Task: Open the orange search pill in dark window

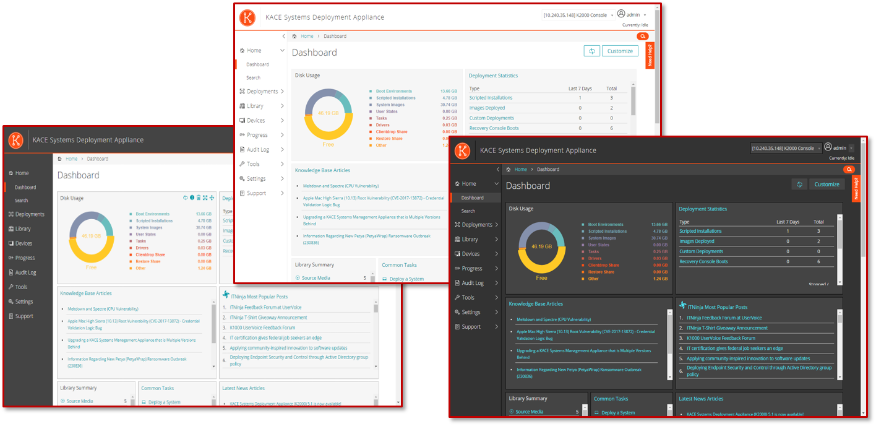Action: click(x=848, y=169)
